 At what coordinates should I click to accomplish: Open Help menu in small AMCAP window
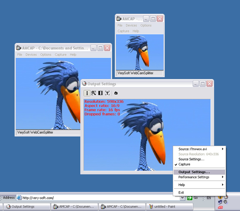point(136,31)
